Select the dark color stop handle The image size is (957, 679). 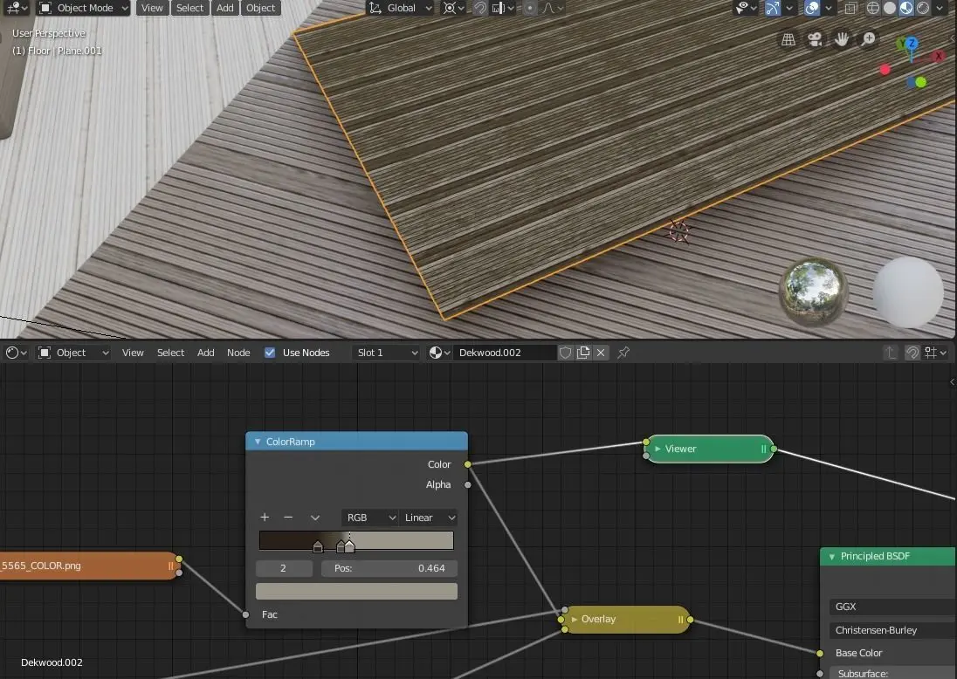(x=318, y=546)
